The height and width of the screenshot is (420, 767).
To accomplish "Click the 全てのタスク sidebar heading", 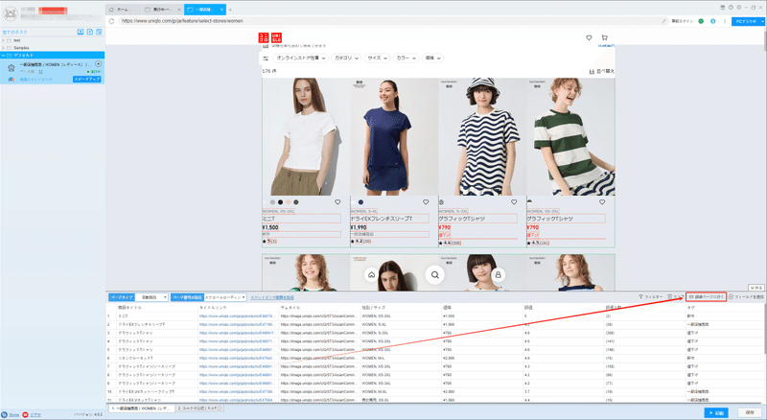I will 15,32.
